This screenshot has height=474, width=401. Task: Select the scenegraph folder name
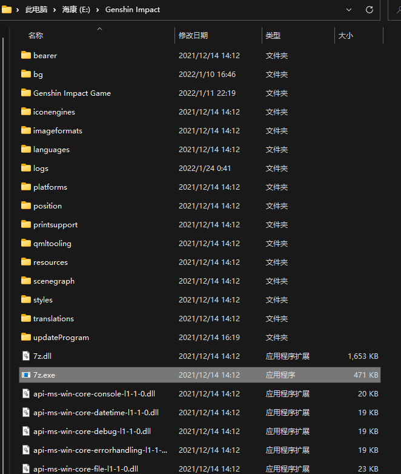pyautogui.click(x=54, y=281)
